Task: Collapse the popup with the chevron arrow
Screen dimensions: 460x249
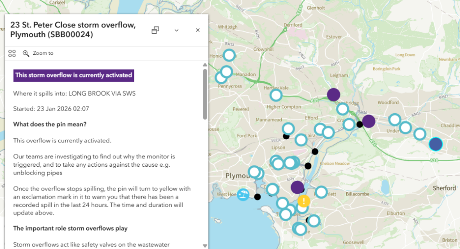Action: (x=177, y=30)
